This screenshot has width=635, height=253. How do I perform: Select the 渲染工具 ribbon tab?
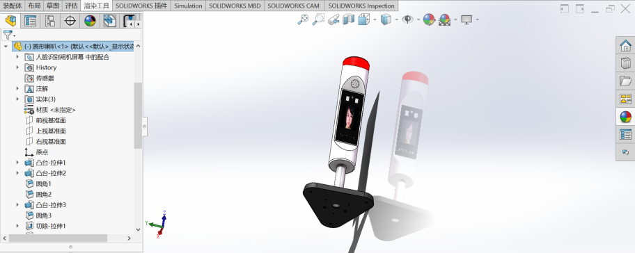pyautogui.click(x=96, y=6)
